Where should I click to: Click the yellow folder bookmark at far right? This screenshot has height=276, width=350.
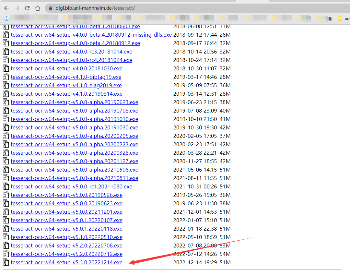click(340, 18)
